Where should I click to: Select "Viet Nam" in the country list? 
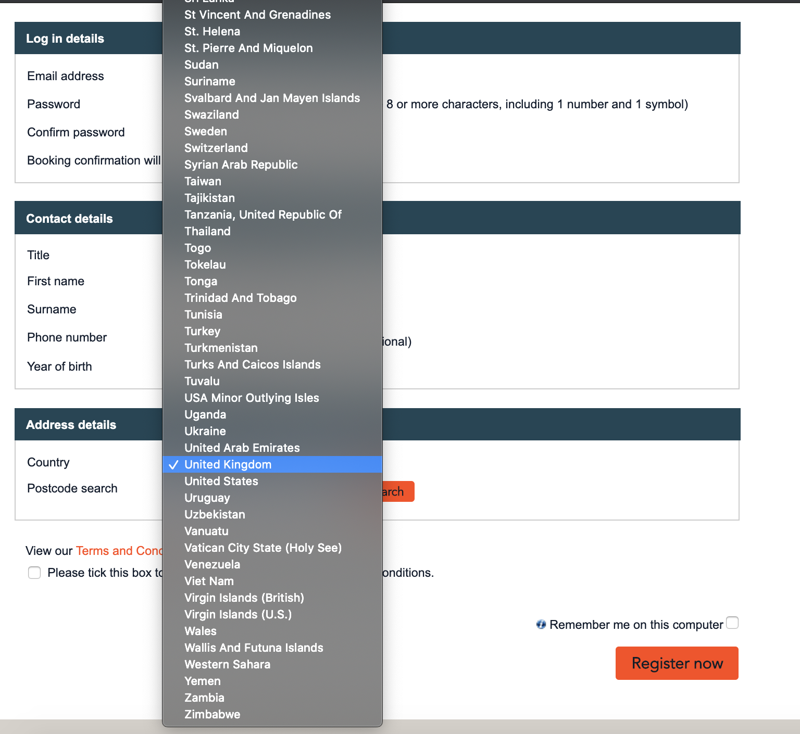point(209,581)
